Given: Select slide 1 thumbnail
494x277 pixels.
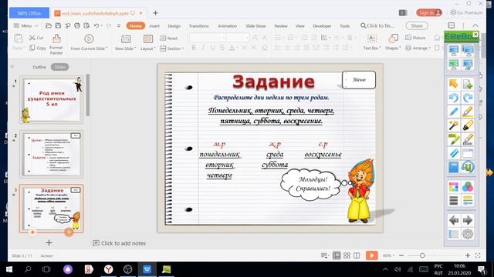Looking at the screenshot, I should (x=52, y=100).
